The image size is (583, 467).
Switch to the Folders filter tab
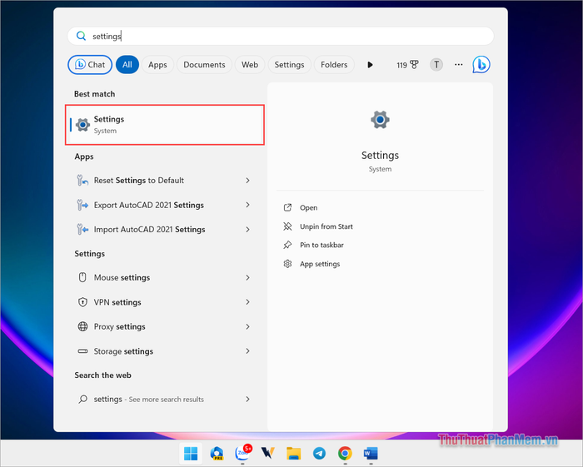(x=334, y=65)
